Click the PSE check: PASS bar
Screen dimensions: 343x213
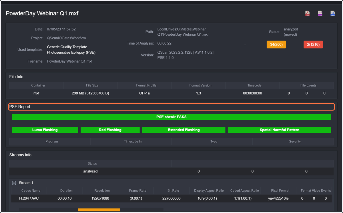coord(171,117)
